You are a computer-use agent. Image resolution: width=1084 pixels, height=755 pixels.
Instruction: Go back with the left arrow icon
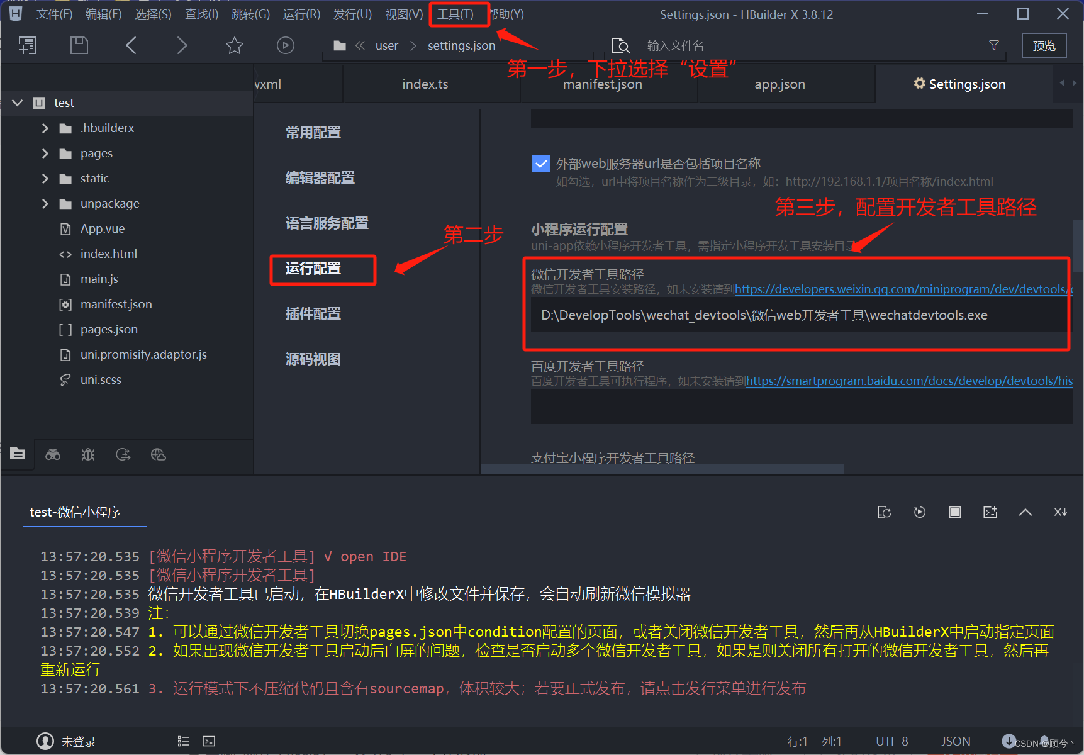(131, 45)
